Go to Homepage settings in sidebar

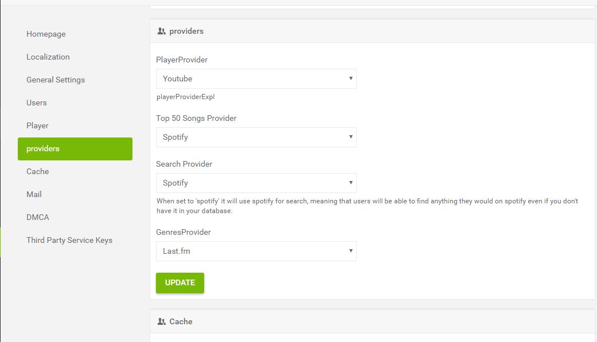pos(46,34)
